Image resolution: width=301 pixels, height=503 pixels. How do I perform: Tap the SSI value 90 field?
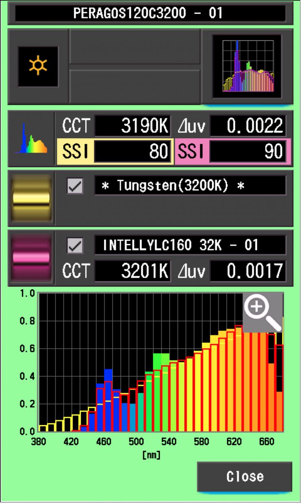[248, 151]
